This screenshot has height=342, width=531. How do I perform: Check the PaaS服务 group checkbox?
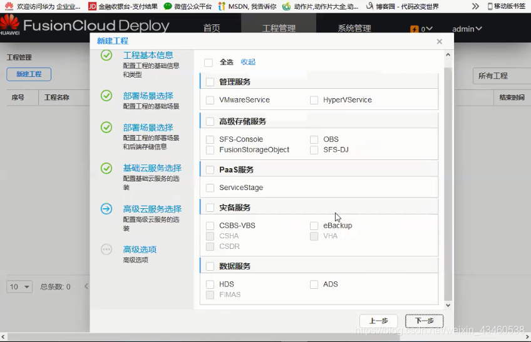click(210, 170)
